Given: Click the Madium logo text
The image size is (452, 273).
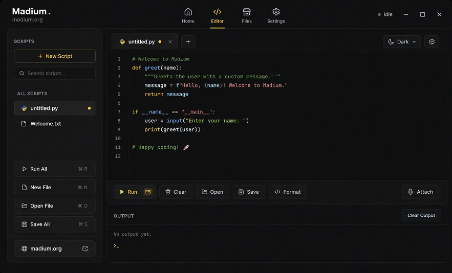Looking at the screenshot, I should point(29,11).
